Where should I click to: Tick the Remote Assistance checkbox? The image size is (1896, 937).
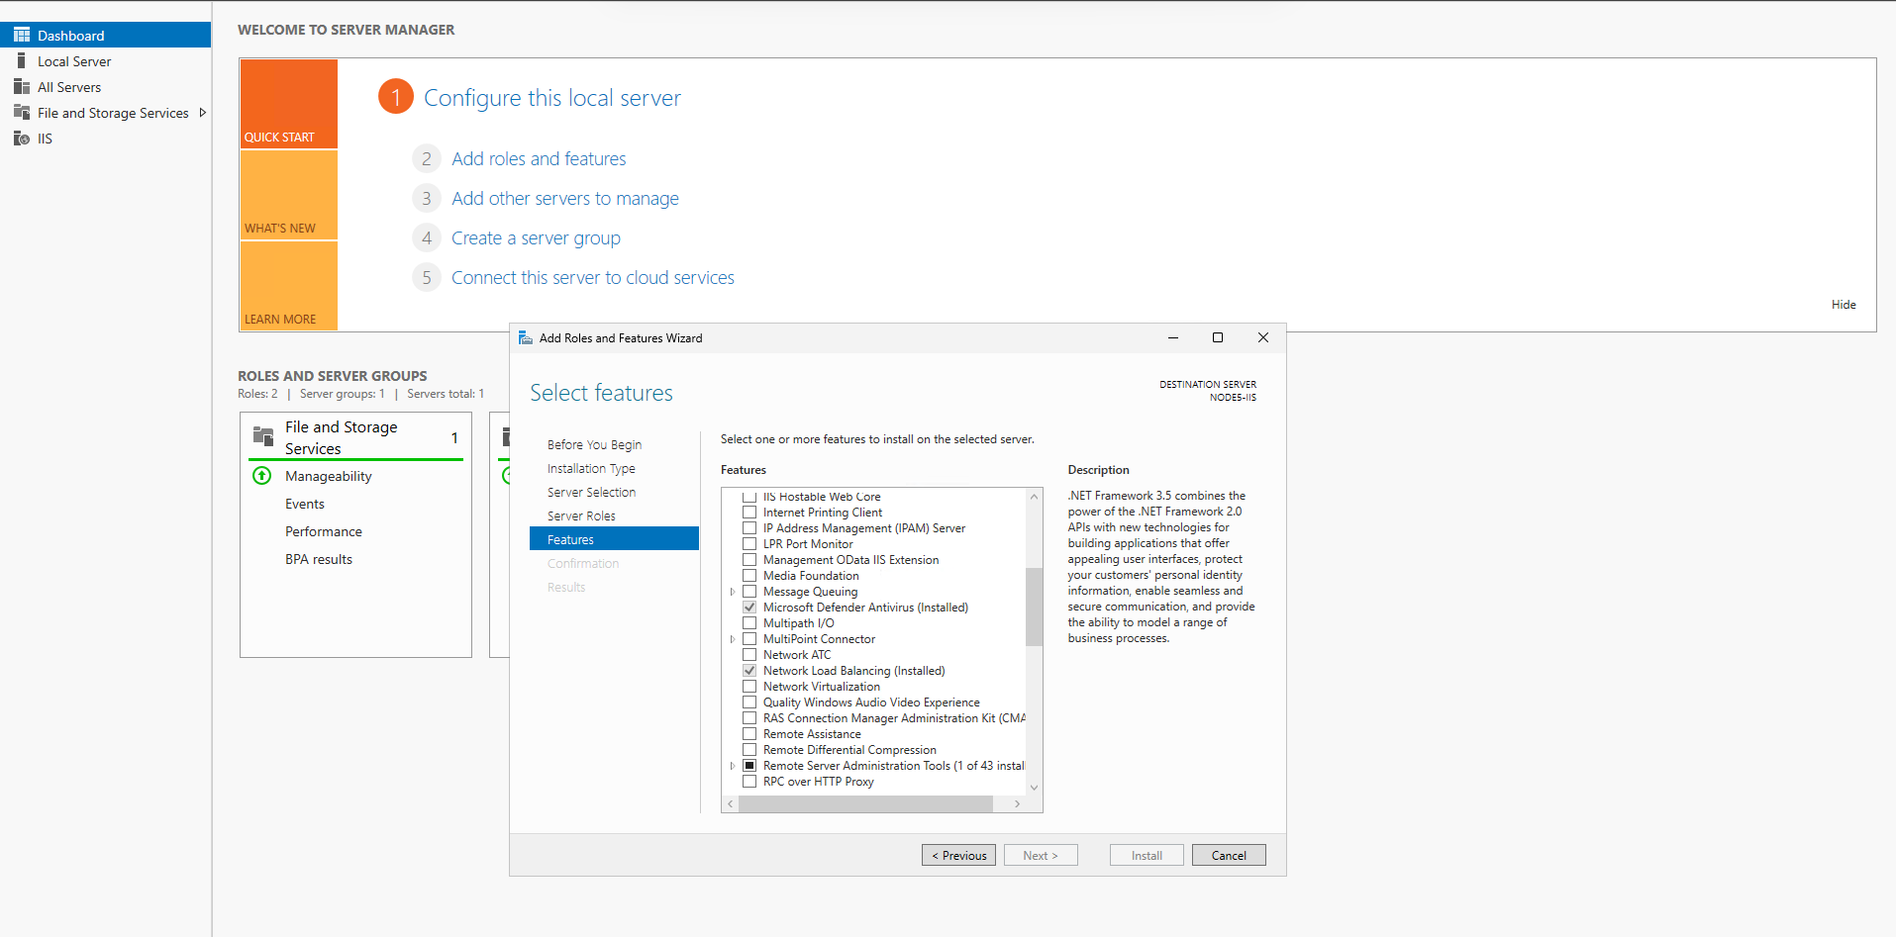(x=749, y=734)
